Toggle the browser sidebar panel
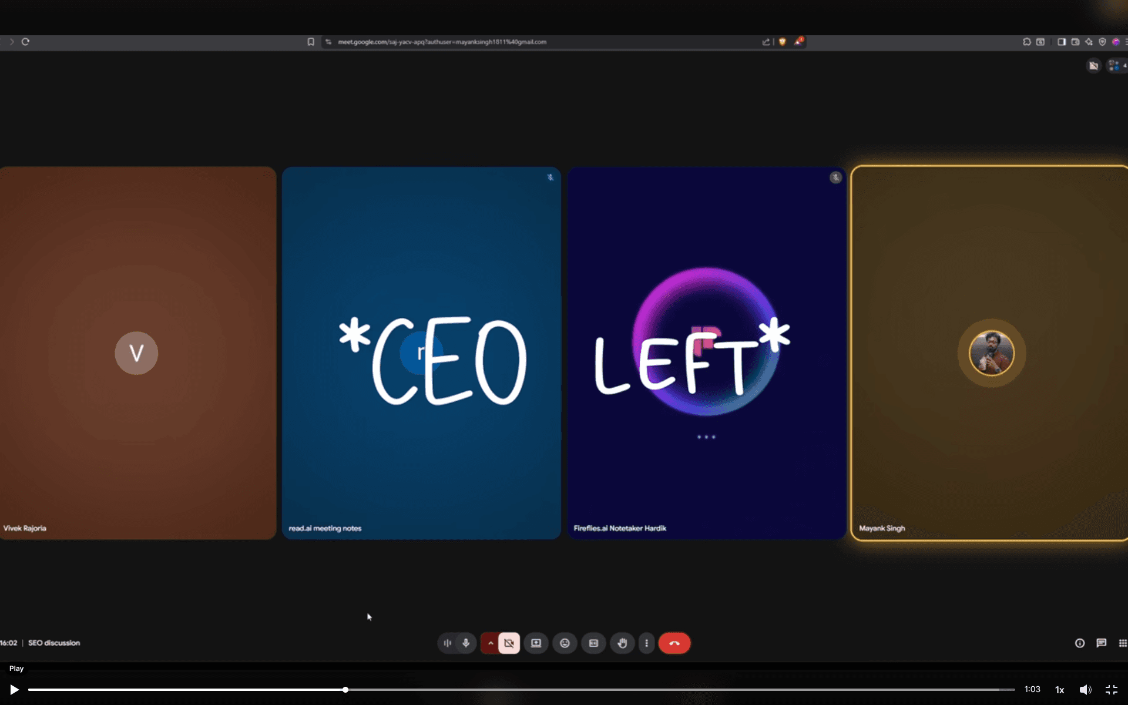 pos(1062,42)
